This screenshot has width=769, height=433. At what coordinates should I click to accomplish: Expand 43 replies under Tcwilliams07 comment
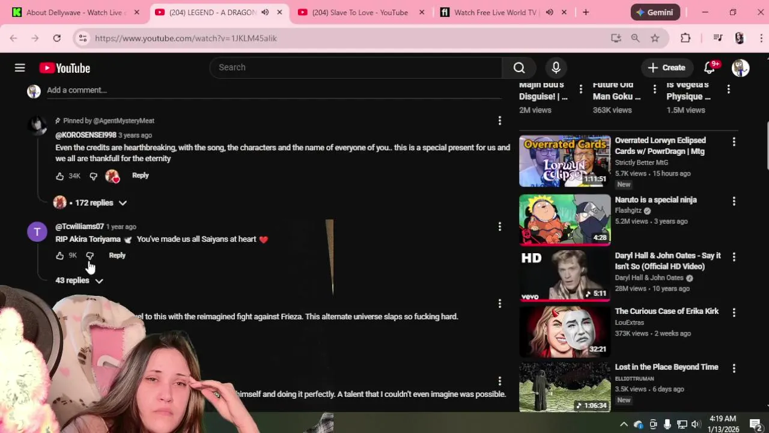[x=79, y=280]
